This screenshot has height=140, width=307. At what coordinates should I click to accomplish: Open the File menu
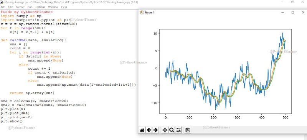[x=3, y=7]
